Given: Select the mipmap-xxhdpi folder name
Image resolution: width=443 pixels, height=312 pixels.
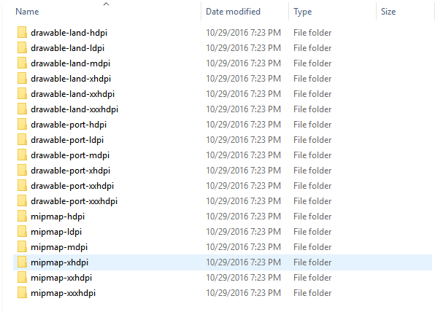Looking at the screenshot, I should point(61,278).
